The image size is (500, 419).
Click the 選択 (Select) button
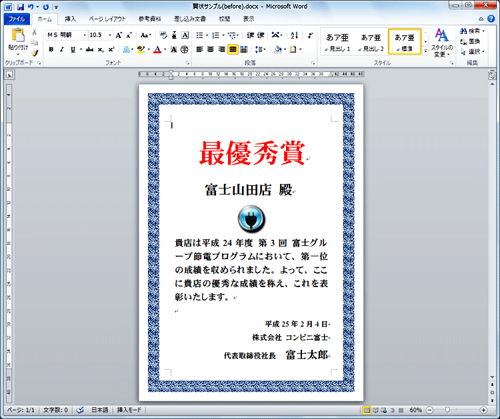coord(472,51)
